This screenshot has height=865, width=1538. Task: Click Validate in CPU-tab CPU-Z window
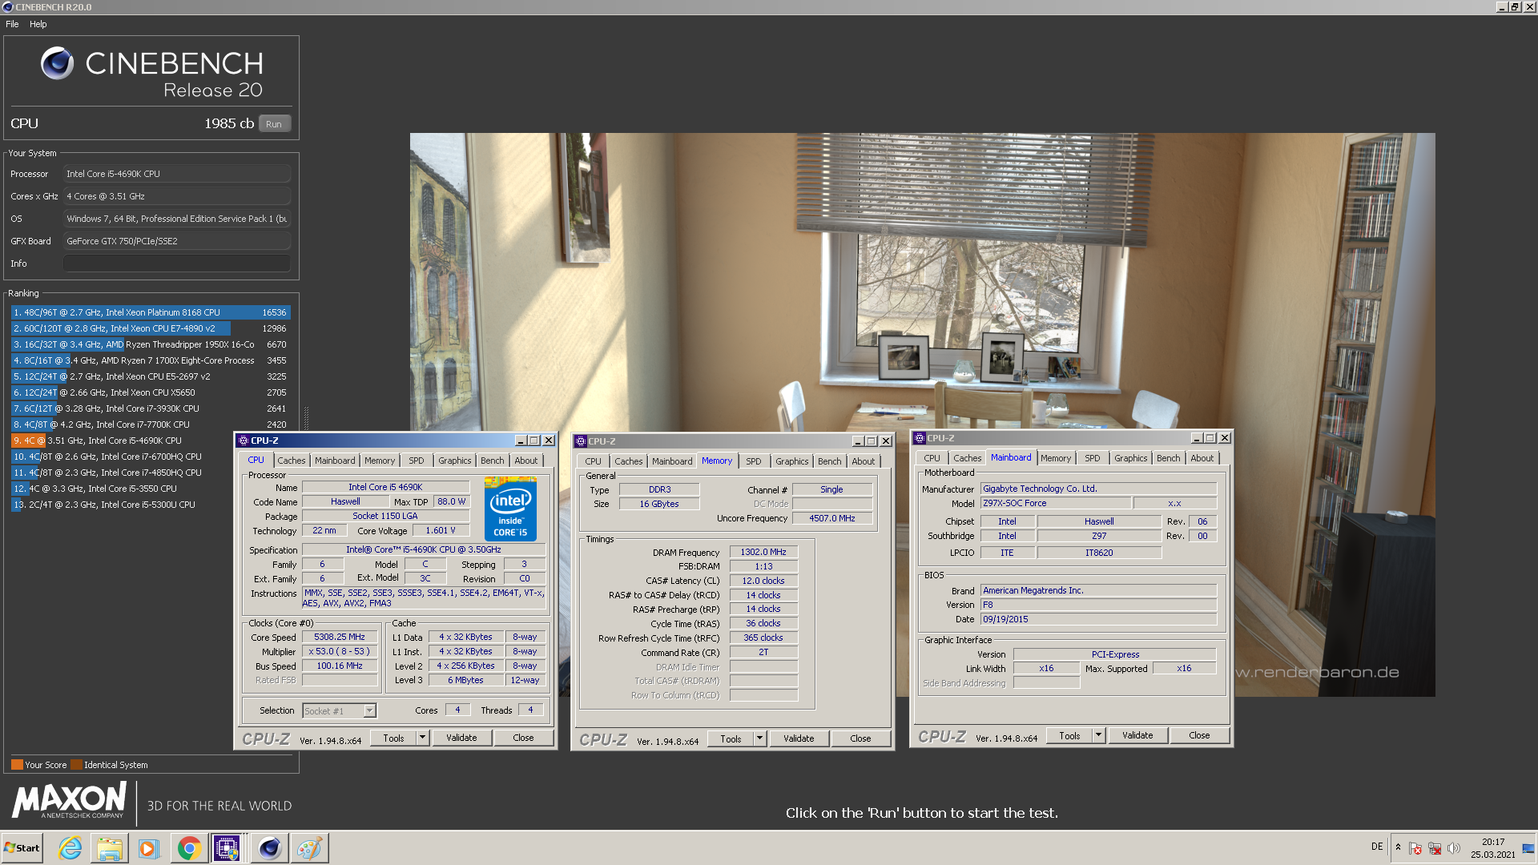[x=461, y=738]
